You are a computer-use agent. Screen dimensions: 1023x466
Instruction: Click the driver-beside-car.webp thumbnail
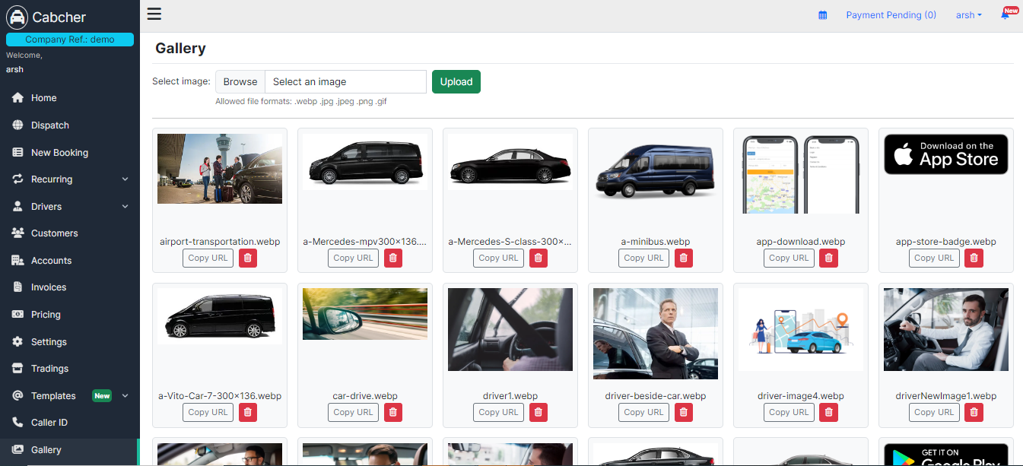(x=656, y=334)
